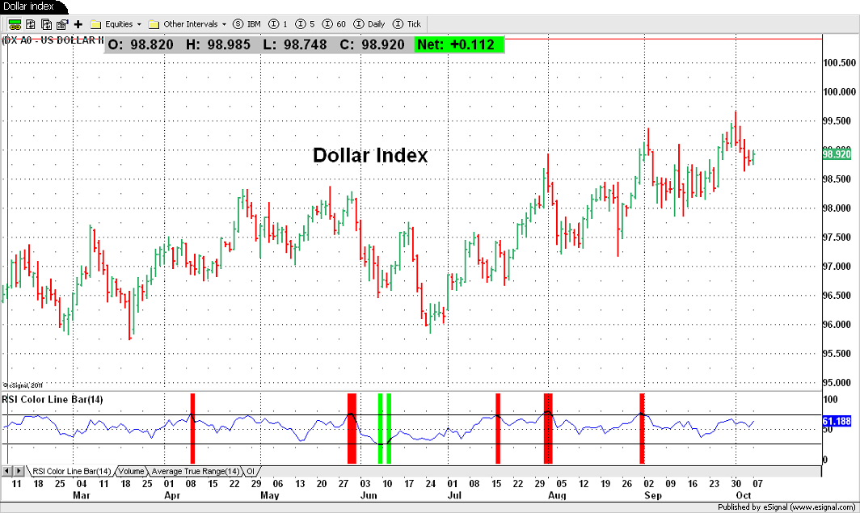Switch to the 5 minute interval
Screen dimensions: 860x513
pos(305,24)
